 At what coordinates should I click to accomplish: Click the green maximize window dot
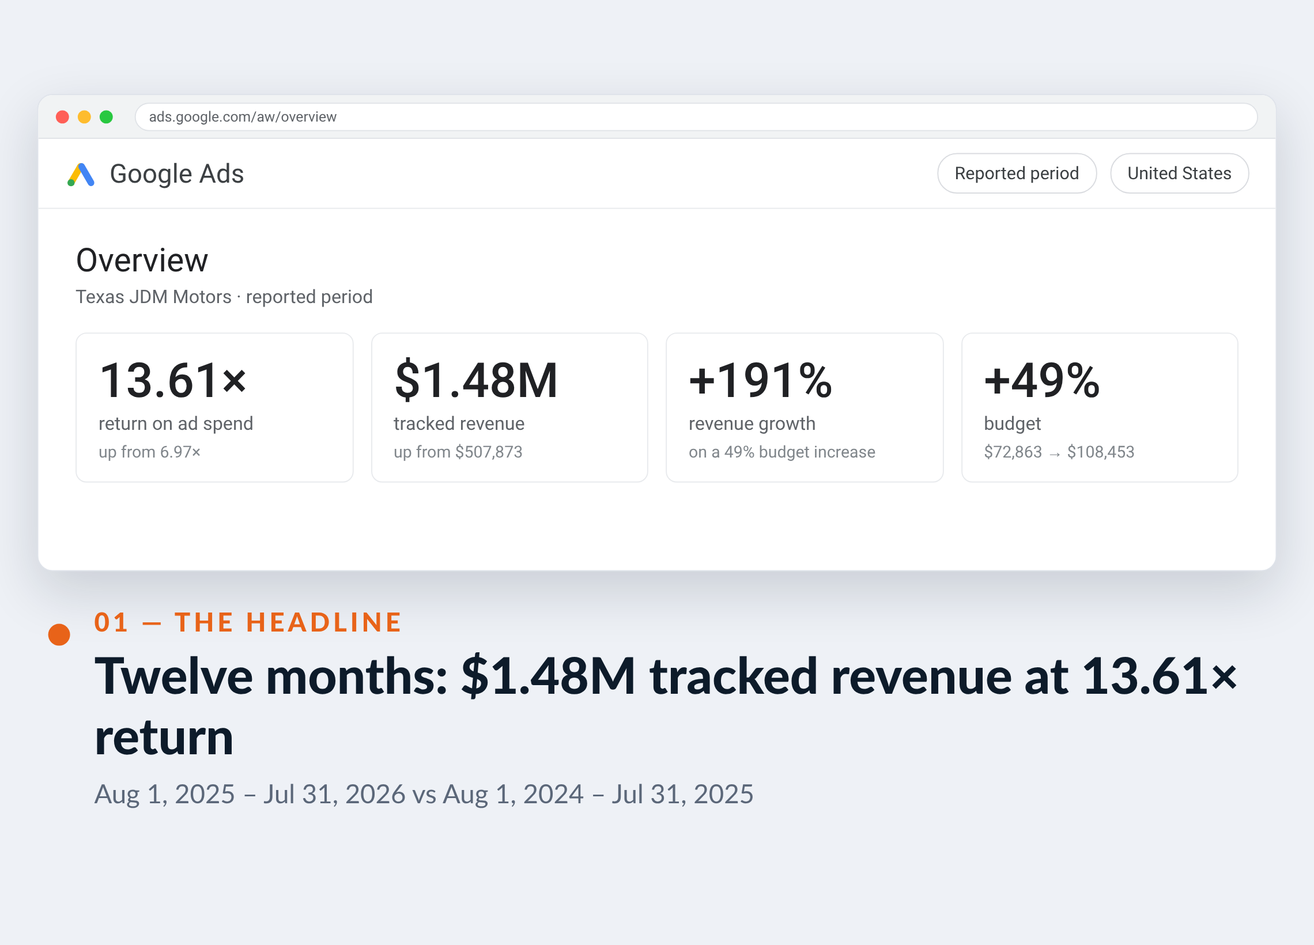pos(107,117)
